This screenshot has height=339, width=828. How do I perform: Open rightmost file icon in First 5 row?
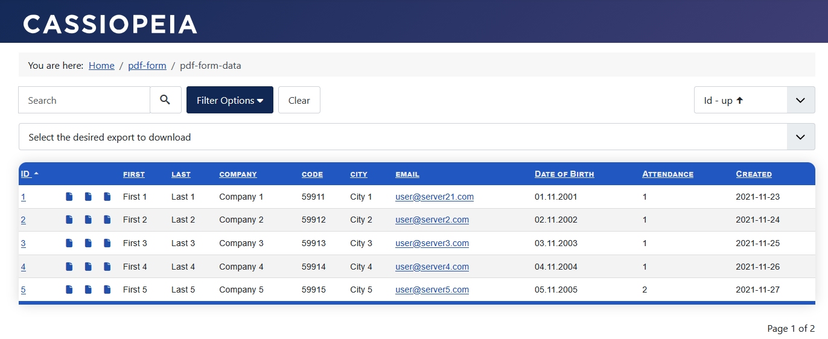(x=107, y=290)
